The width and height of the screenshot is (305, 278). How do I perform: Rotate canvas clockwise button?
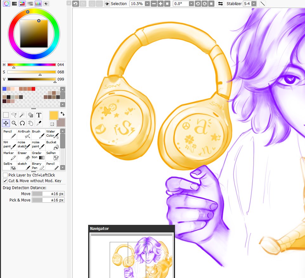pyautogui.click(x=204, y=4)
